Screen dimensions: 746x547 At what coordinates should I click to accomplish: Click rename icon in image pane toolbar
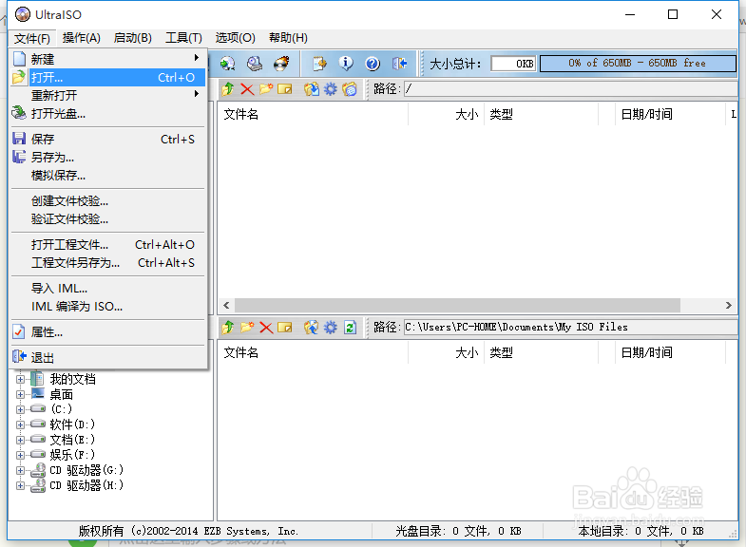284,89
